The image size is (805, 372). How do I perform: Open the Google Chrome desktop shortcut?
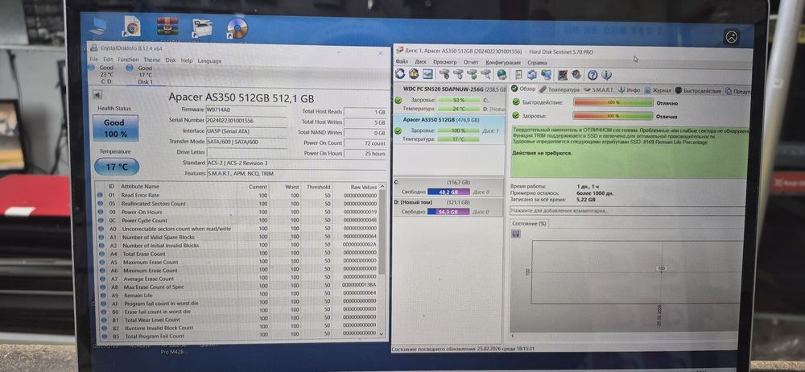click(131, 27)
